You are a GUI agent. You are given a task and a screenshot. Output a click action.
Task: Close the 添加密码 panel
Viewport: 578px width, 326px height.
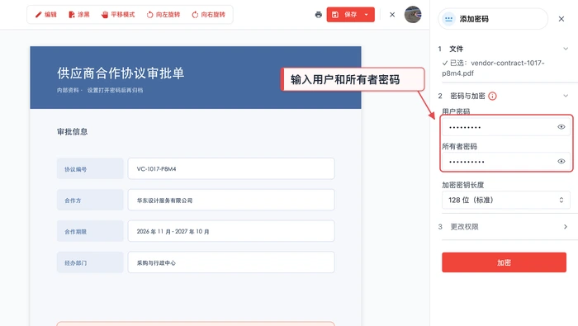coord(561,19)
